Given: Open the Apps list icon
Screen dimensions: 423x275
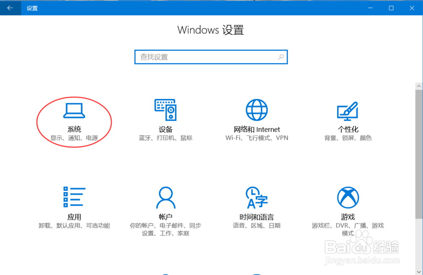Looking at the screenshot, I should (x=74, y=197).
